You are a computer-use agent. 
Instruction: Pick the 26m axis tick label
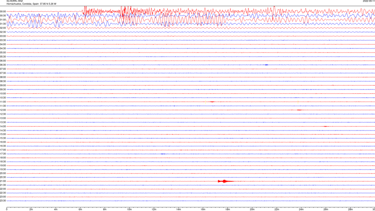tap(326, 209)
